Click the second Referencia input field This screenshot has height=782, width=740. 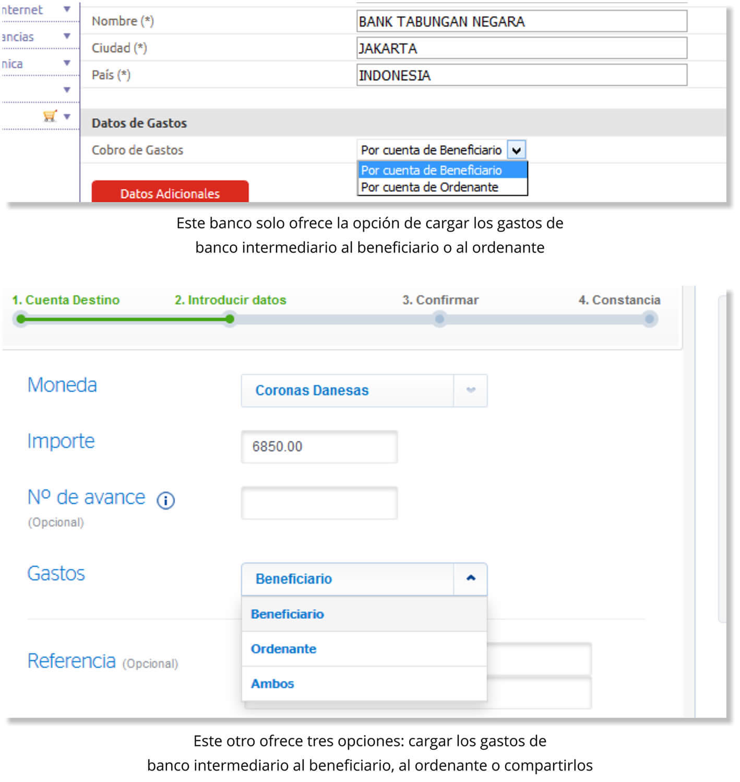539,693
